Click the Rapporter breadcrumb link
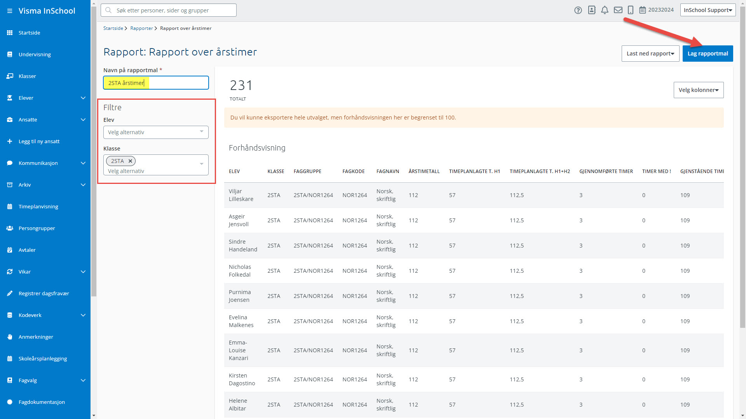This screenshot has height=419, width=746. (x=141, y=28)
